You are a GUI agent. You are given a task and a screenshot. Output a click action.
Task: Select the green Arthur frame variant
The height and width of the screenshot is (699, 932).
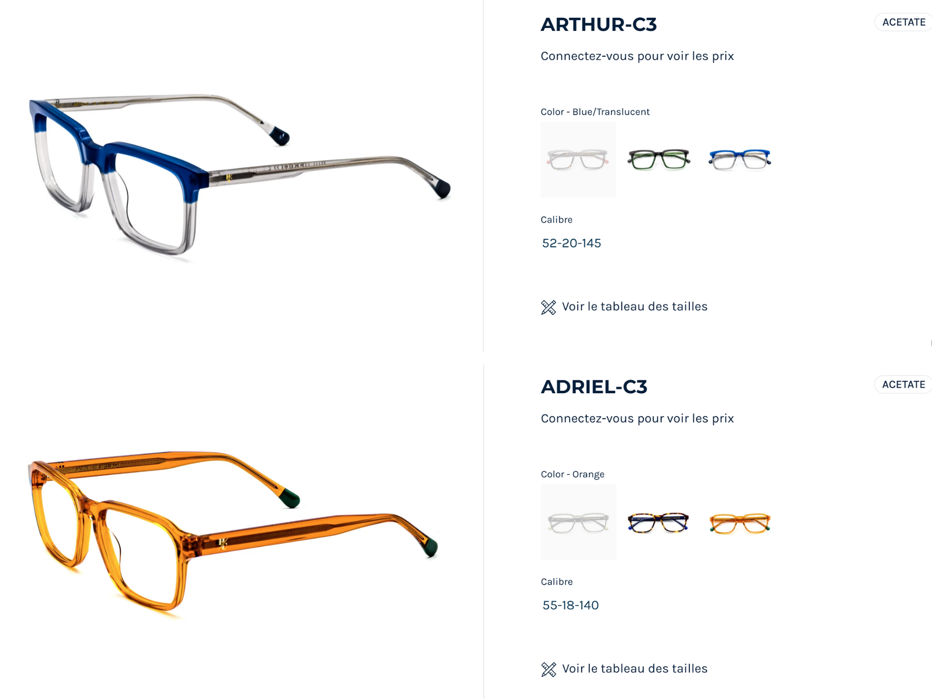click(x=658, y=160)
